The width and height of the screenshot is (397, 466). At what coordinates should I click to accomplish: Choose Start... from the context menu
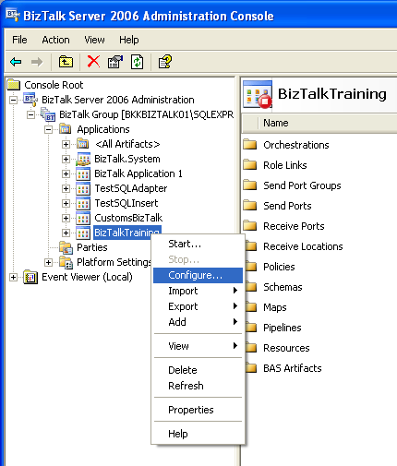pyautogui.click(x=198, y=244)
